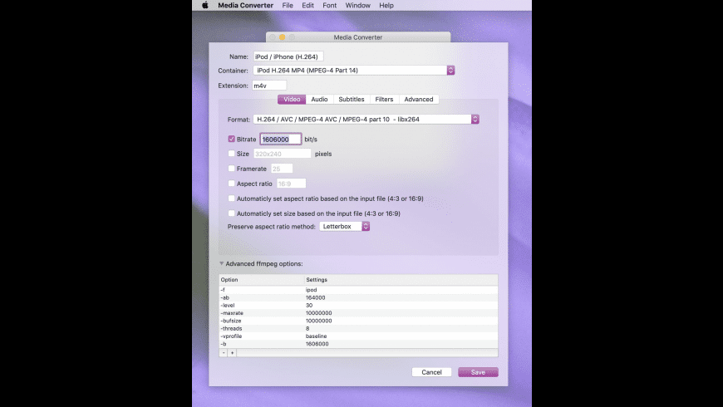Click the 164000 setting value
The width and height of the screenshot is (723, 407).
316,297
